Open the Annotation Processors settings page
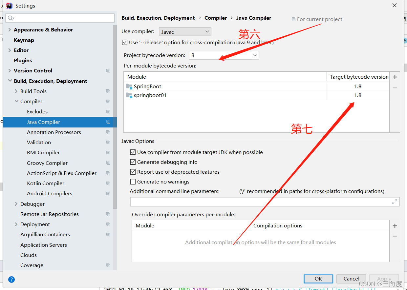The height and width of the screenshot is (290, 407). 54,132
